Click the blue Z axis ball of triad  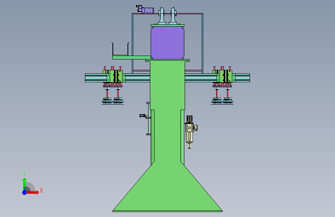(25, 192)
